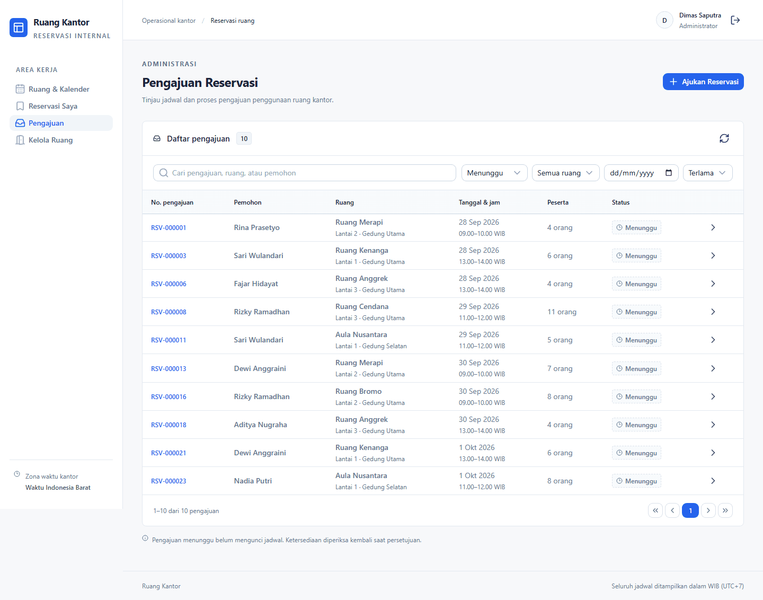Open the RSV-000013 row chevron

pos(713,368)
